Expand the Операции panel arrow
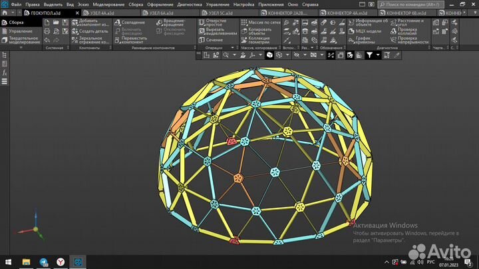Image resolution: width=479 pixels, height=269 pixels. tap(232, 48)
